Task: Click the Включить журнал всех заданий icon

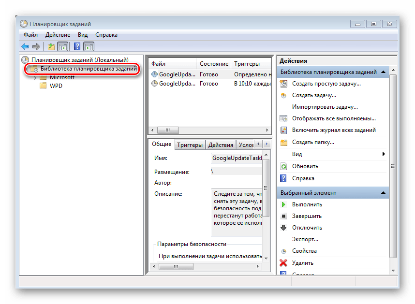Action: click(x=283, y=130)
